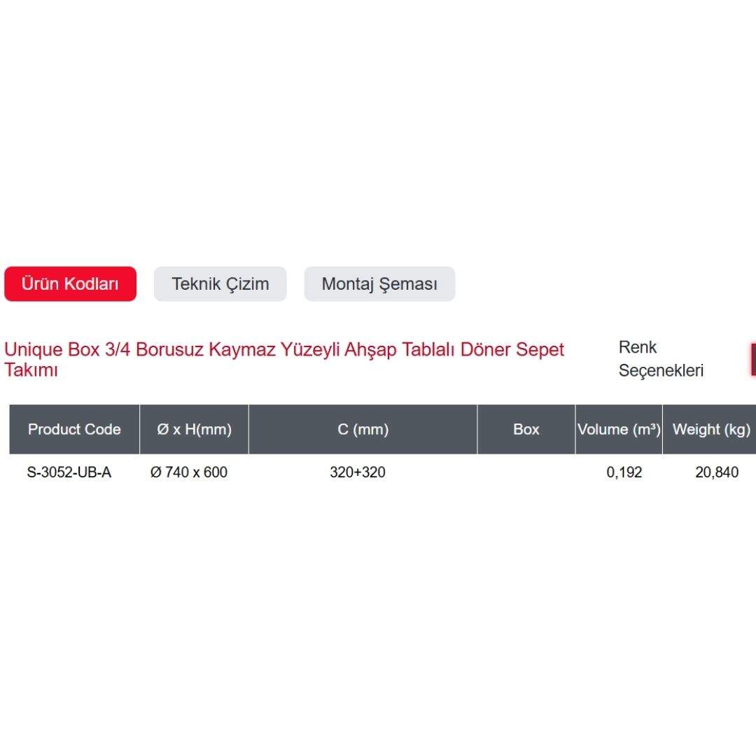Click the Unique Box 3/4 product title
The width and height of the screenshot is (756, 756).
[284, 359]
